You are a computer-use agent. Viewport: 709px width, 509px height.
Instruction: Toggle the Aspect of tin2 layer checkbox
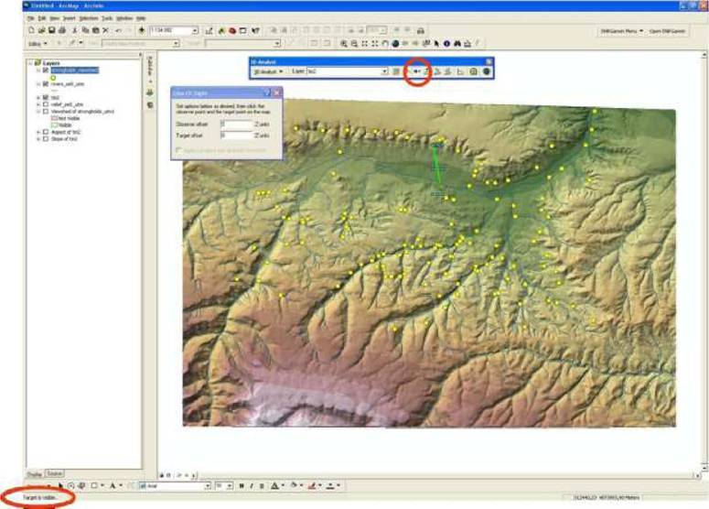tap(45, 132)
